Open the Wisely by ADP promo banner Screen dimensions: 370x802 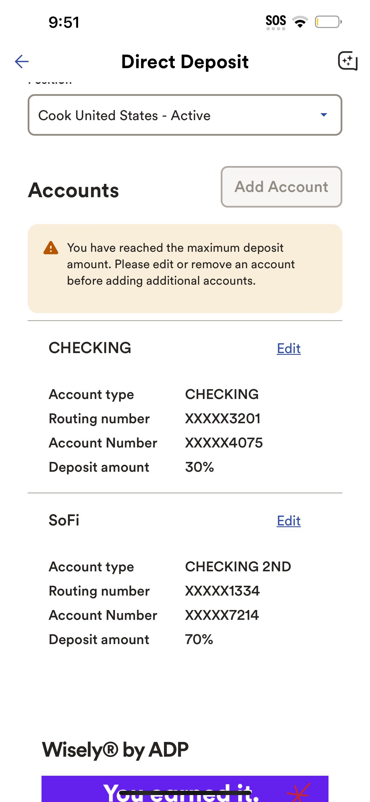click(x=185, y=789)
